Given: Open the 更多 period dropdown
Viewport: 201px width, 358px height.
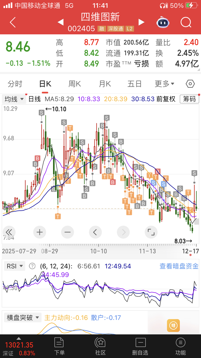Looking at the screenshot, I should [x=165, y=84].
